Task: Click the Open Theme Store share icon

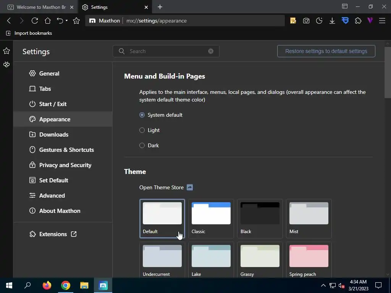Action: pyautogui.click(x=190, y=187)
